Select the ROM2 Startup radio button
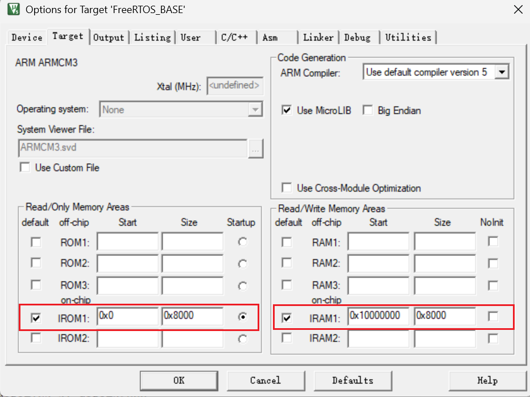The width and height of the screenshot is (530, 397). (x=242, y=264)
